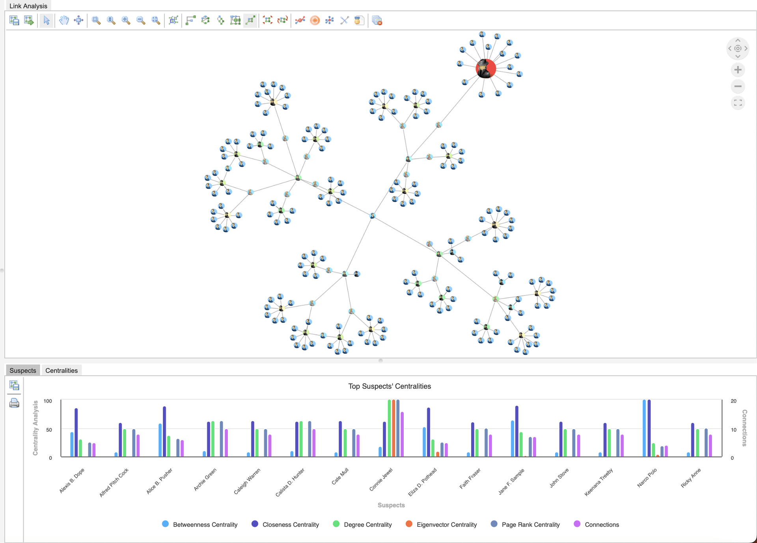The width and height of the screenshot is (757, 543).
Task: Click the save graph icon in the toolbar
Action: 14,21
